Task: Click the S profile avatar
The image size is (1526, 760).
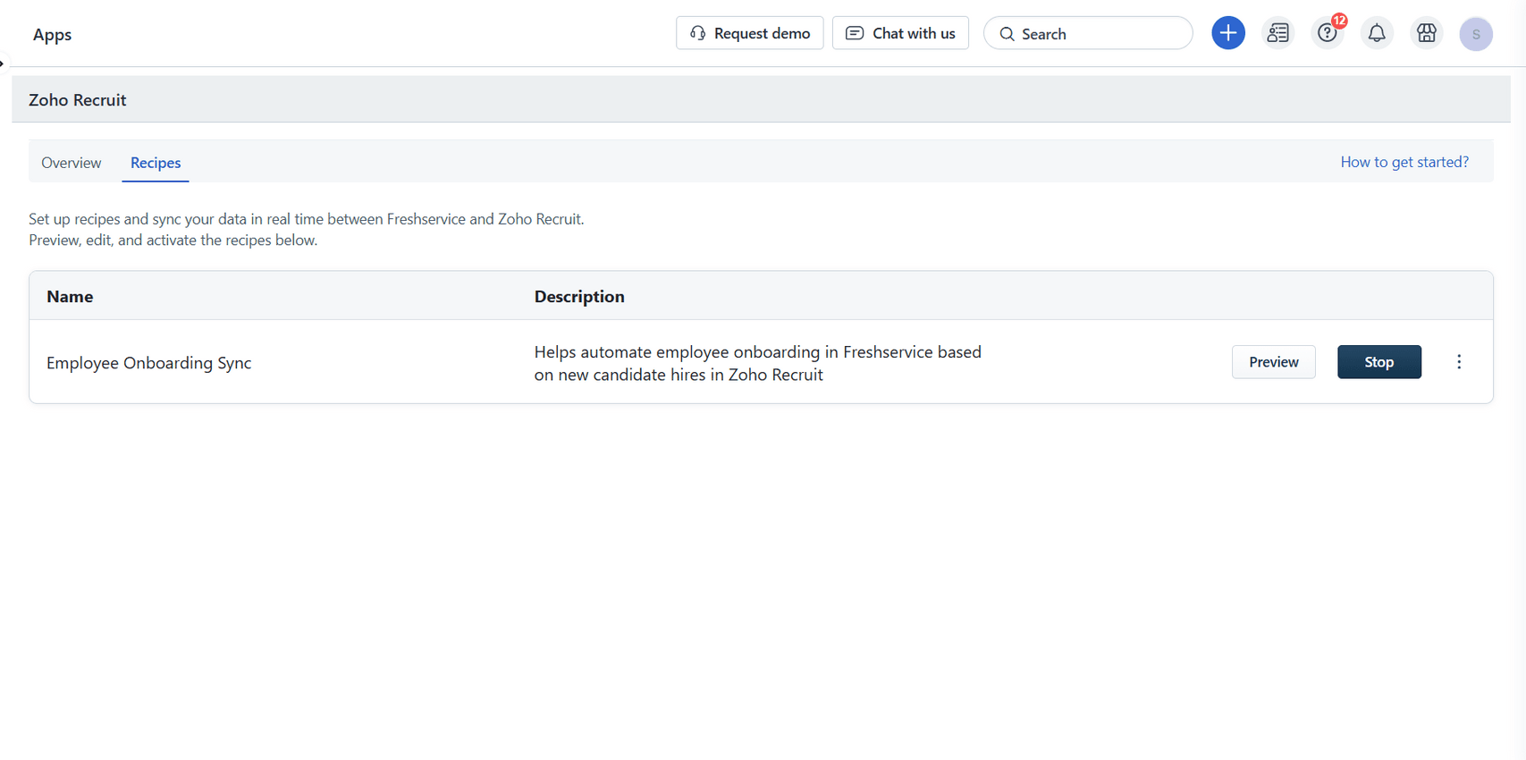Action: click(1475, 34)
